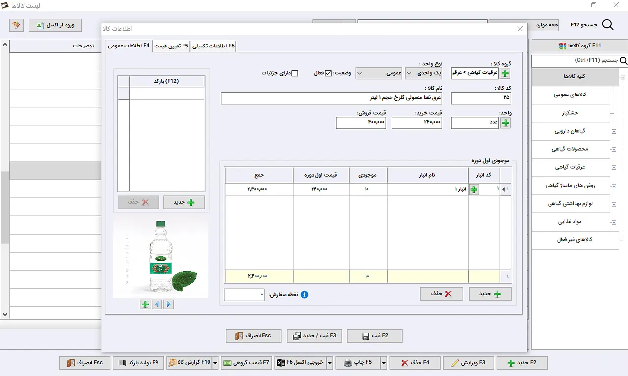Viewport: 628px width, 376px height.
Task: Collapse the کلیه کالاها tree node
Action: click(x=623, y=77)
